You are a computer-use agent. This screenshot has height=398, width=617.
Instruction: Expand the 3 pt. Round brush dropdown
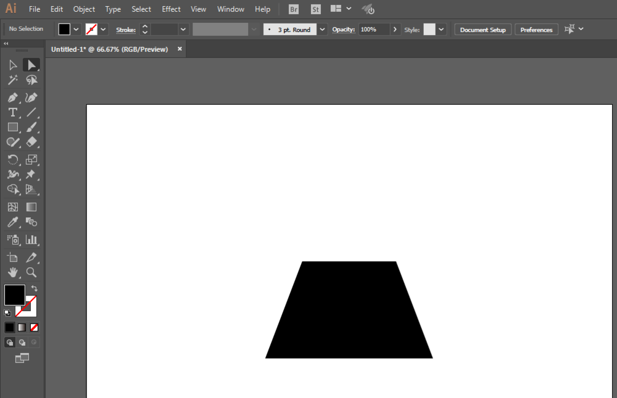click(322, 29)
